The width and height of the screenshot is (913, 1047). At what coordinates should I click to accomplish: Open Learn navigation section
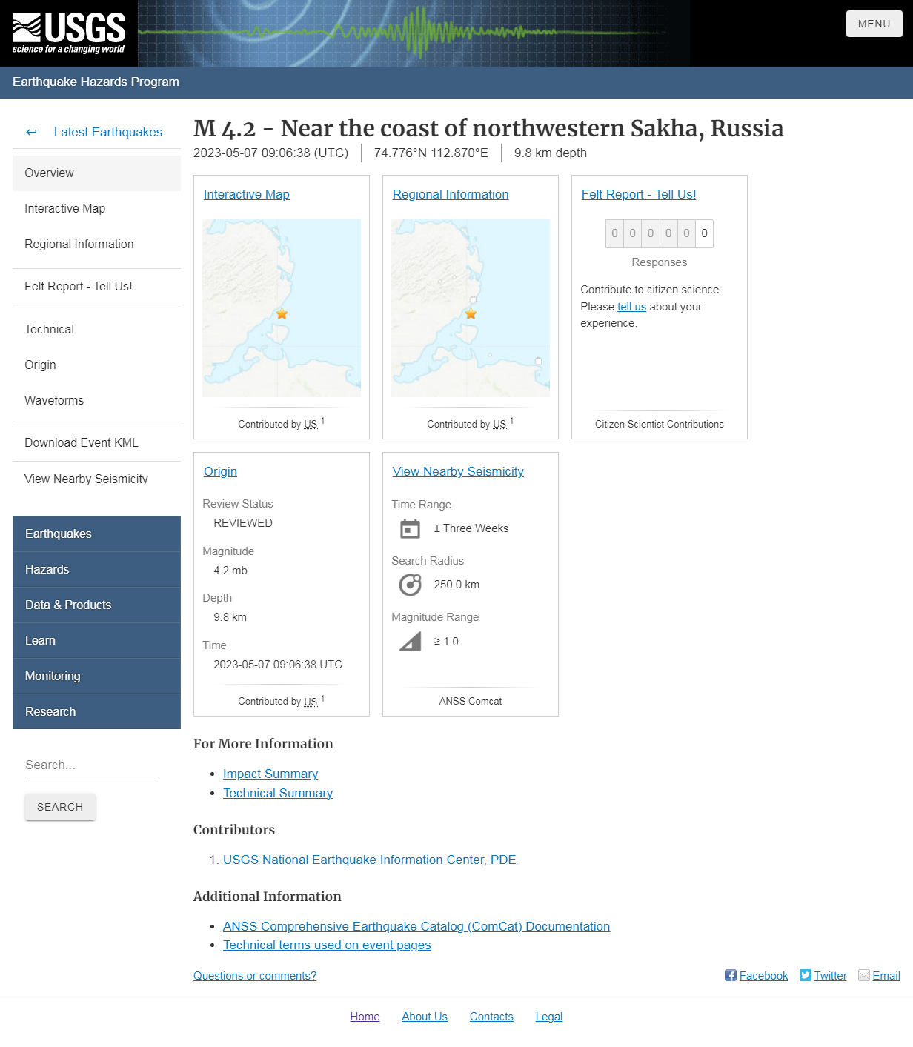pos(96,640)
